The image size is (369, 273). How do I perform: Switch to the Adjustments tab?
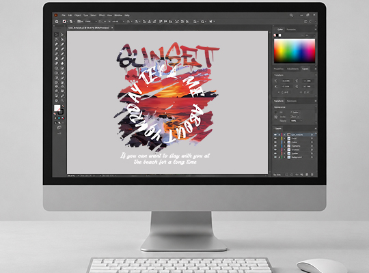[292, 69]
